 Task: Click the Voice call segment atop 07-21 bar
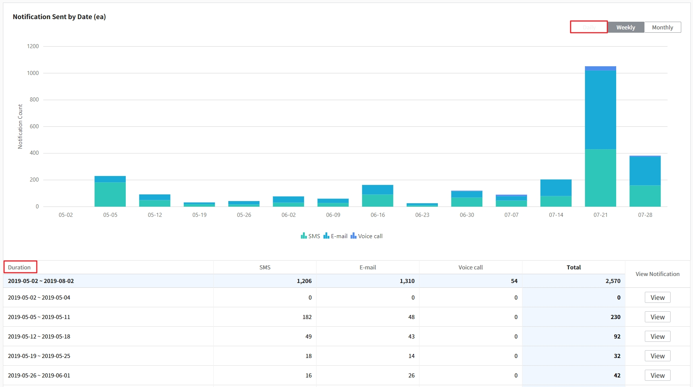pyautogui.click(x=600, y=68)
